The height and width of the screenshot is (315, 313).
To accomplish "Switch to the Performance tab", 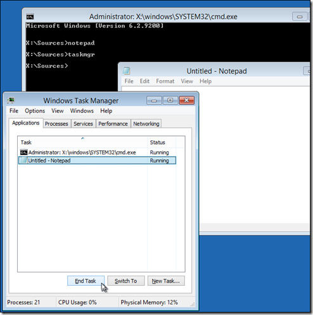I will pos(113,124).
